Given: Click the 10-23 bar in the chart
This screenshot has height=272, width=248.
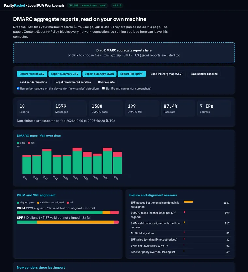Looking at the screenshot, I should pos(67,165).
